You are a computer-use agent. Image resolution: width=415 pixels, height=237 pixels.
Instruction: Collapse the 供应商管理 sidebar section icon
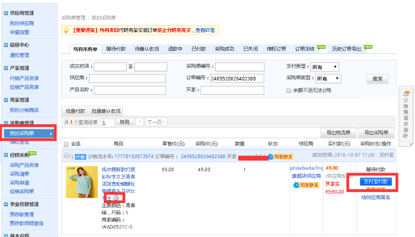(x=5, y=13)
